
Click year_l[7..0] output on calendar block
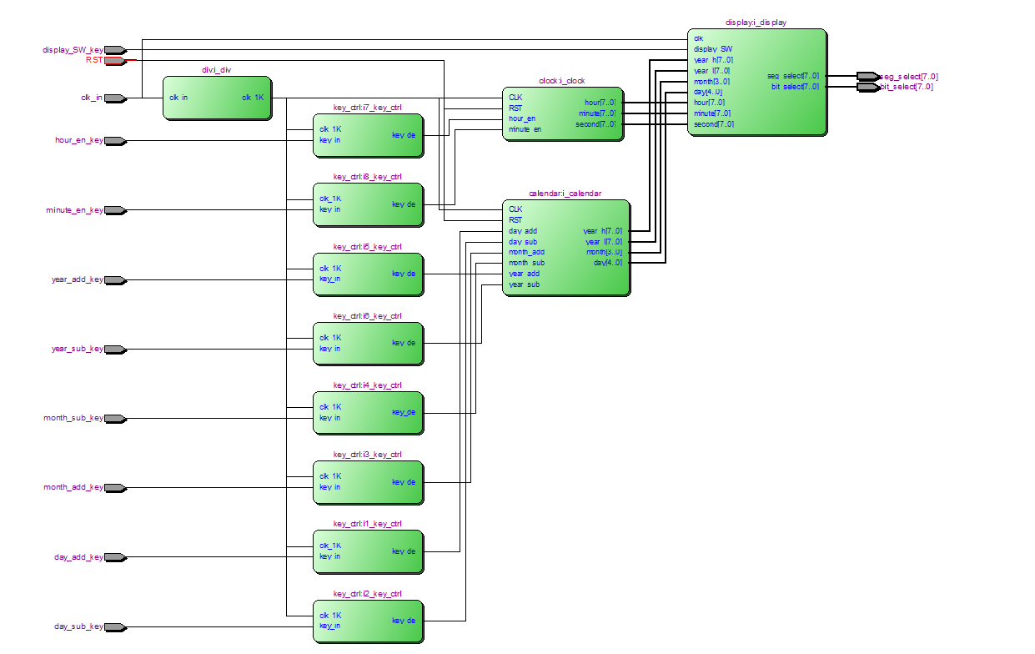[x=604, y=242]
